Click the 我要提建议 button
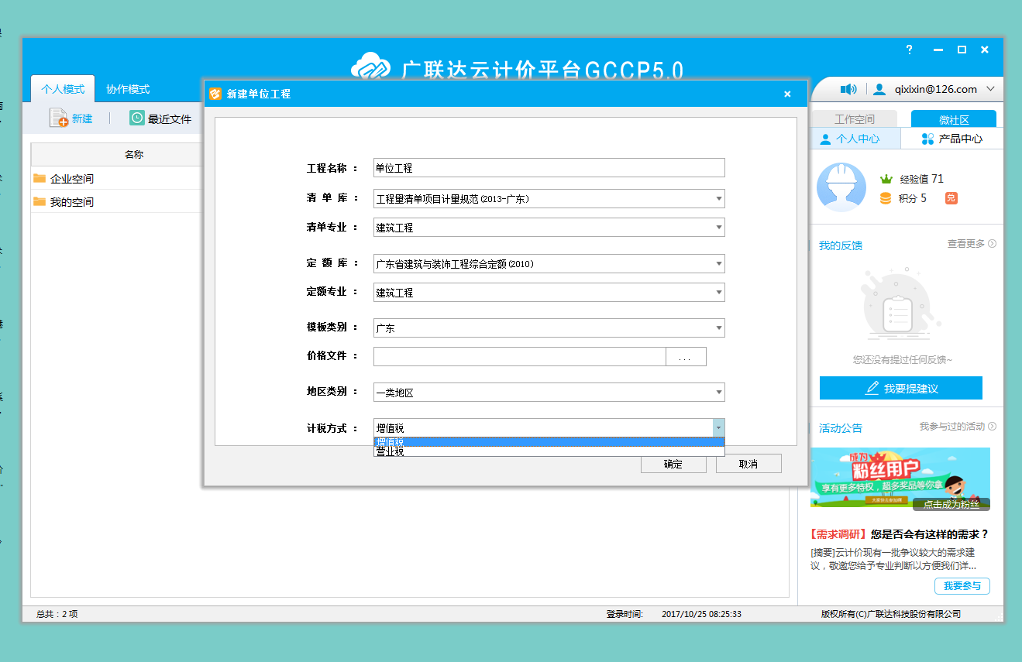1022x662 pixels. point(901,388)
